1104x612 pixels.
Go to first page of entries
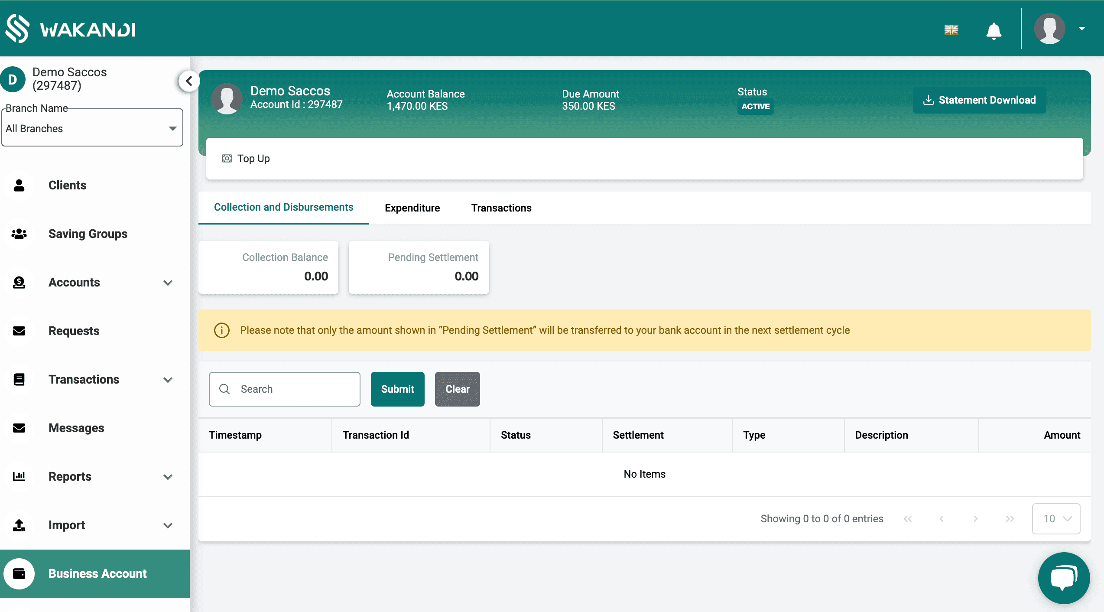pos(908,519)
